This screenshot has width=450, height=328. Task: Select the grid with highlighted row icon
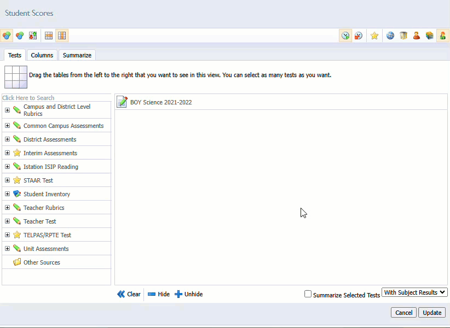tap(49, 36)
